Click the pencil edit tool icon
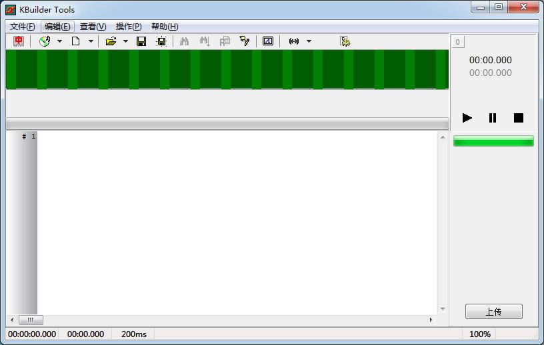 click(x=245, y=41)
